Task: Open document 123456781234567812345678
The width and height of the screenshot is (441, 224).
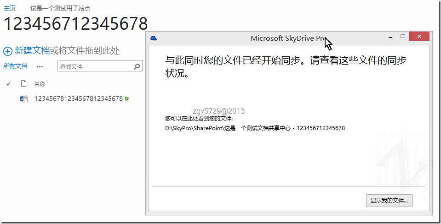Action: click(79, 98)
